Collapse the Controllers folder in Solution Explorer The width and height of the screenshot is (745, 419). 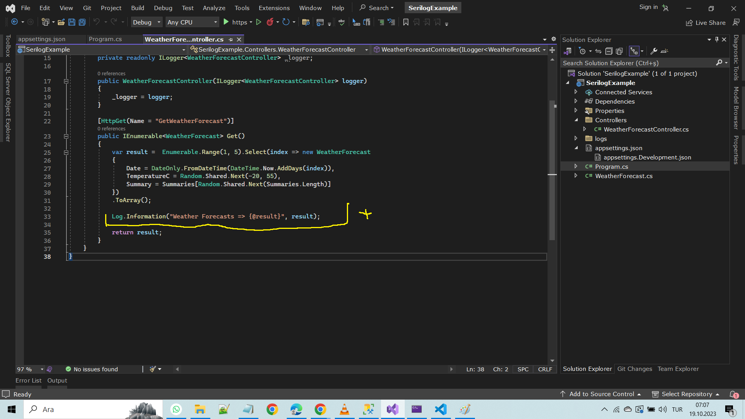coord(576,120)
